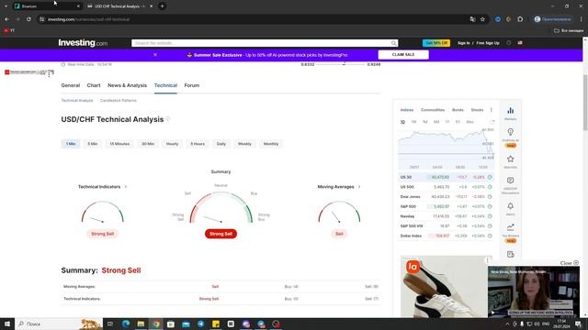Select the 1 Min timeframe
Viewport: 588px width, 330px height.
click(x=71, y=144)
